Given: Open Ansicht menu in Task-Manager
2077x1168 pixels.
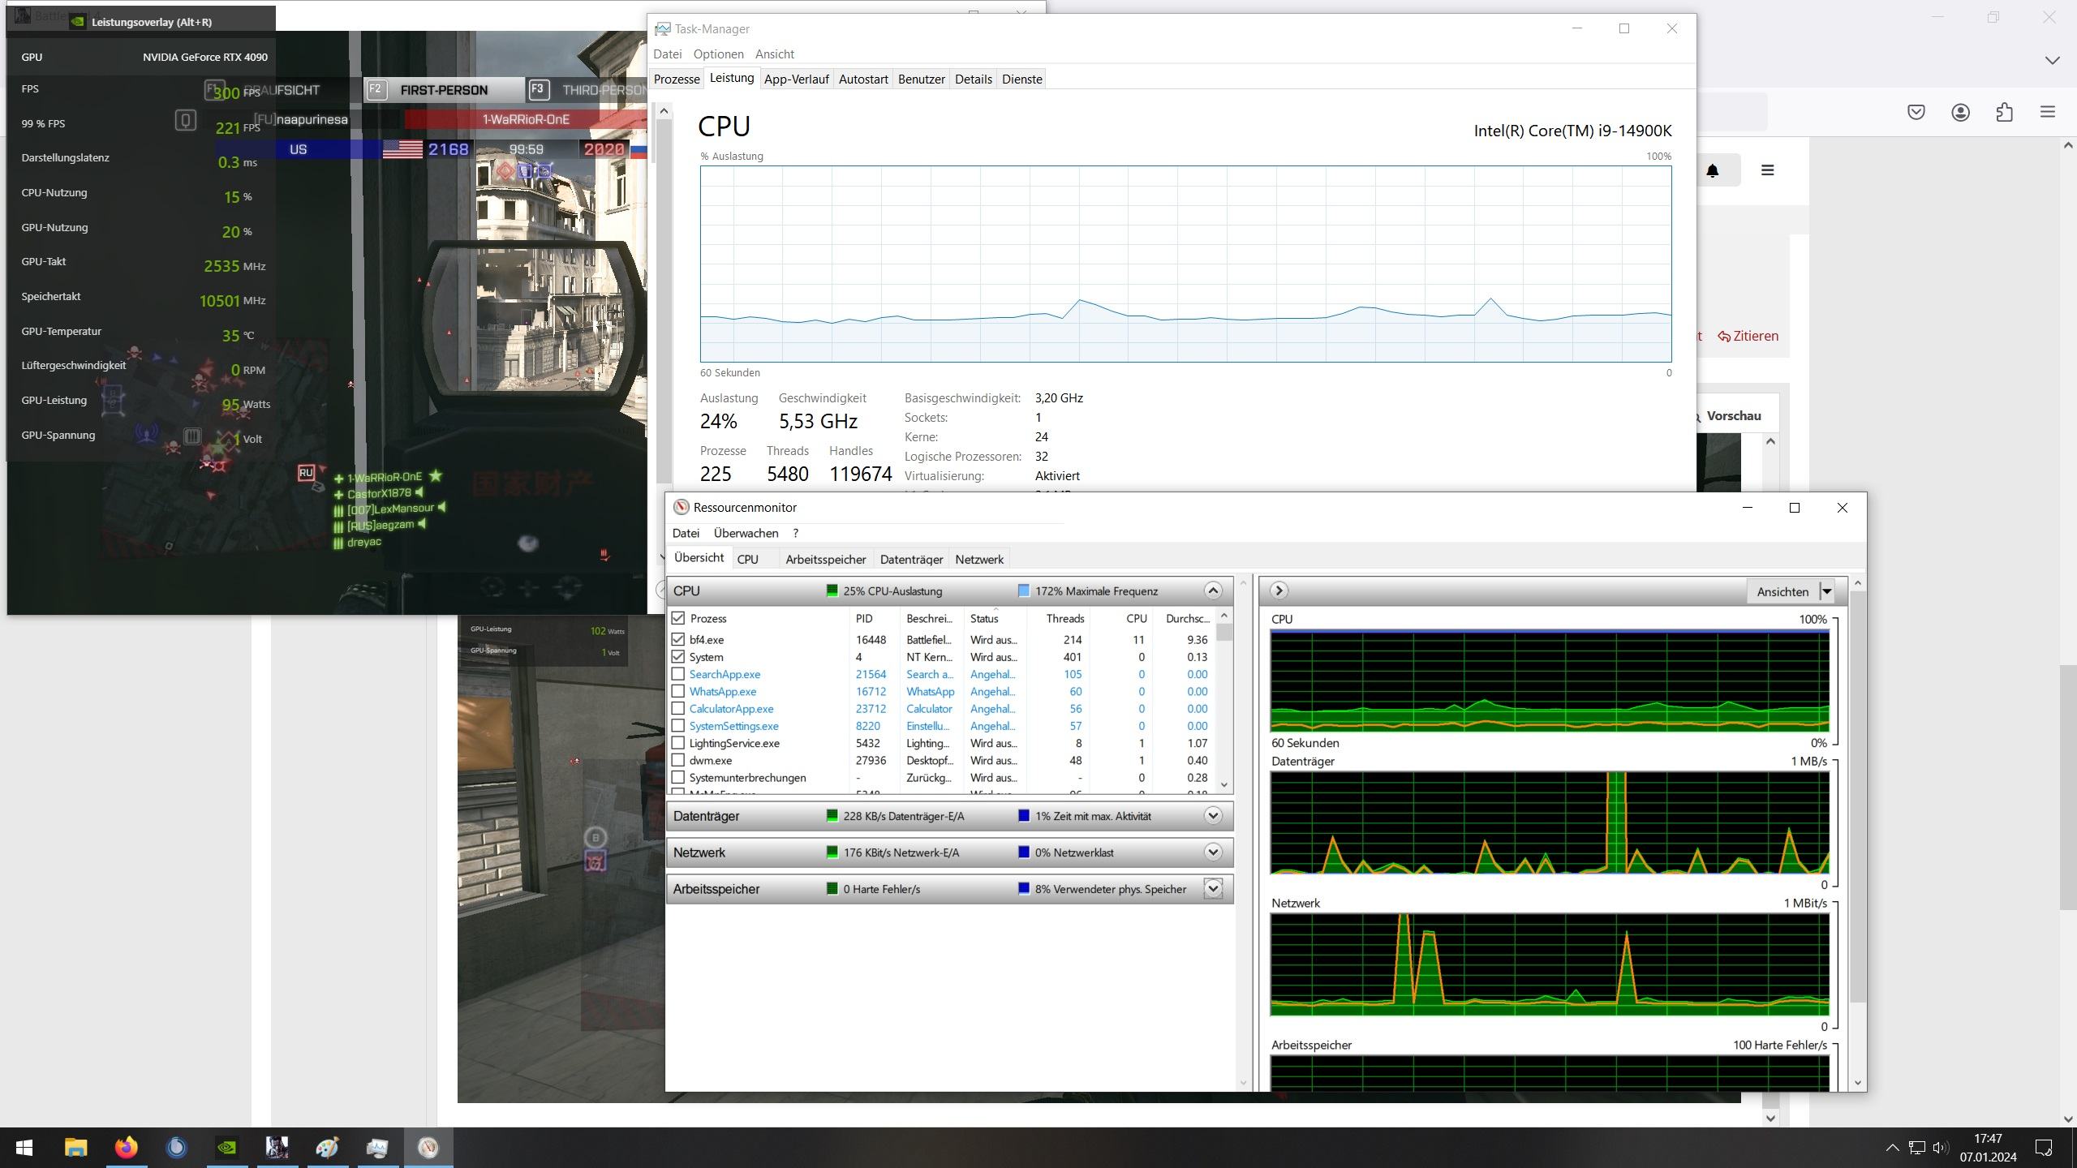Looking at the screenshot, I should pyautogui.click(x=774, y=54).
